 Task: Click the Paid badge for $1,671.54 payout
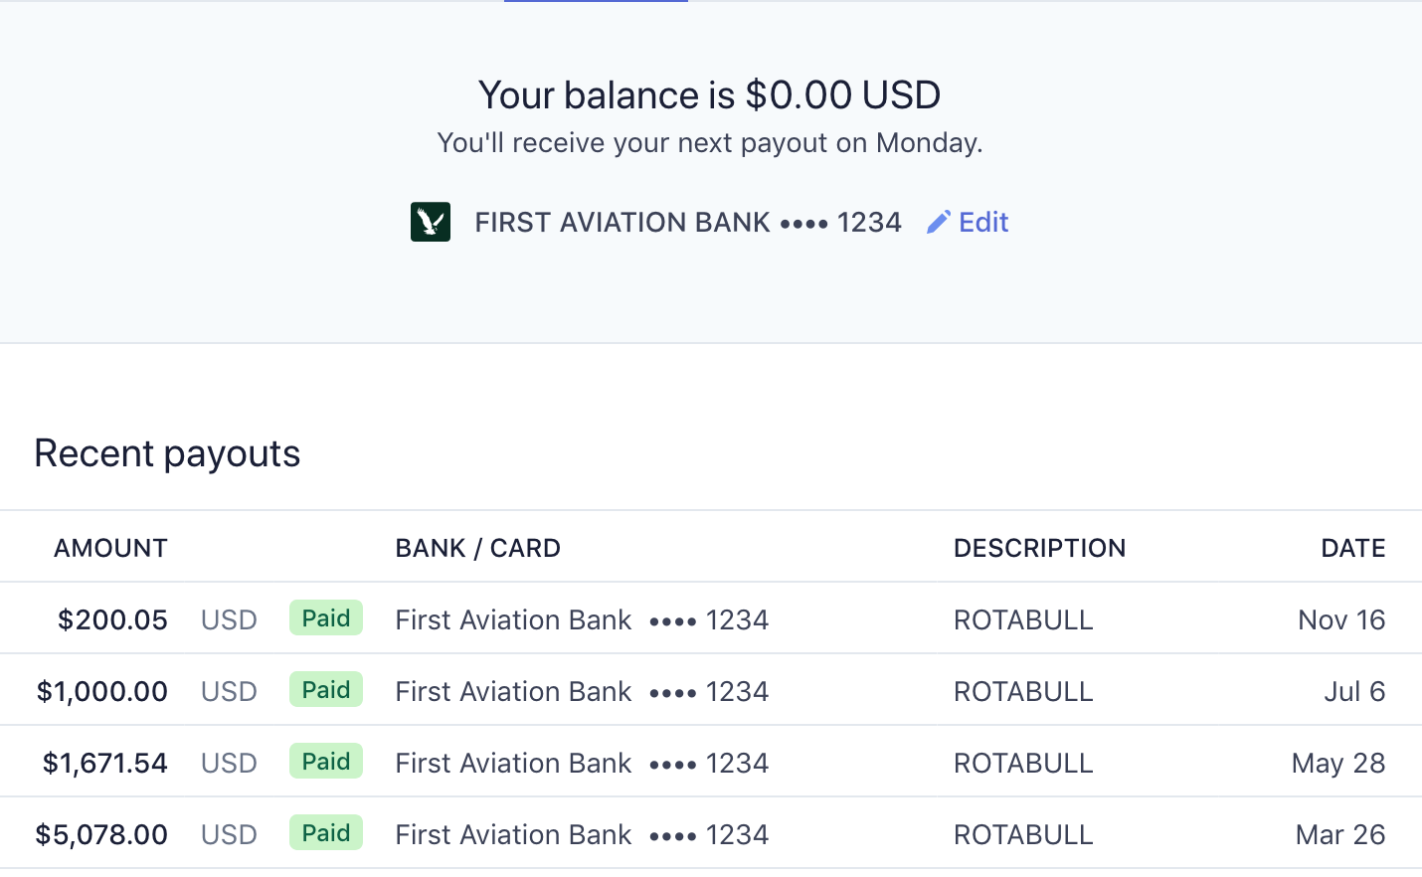[x=326, y=762]
